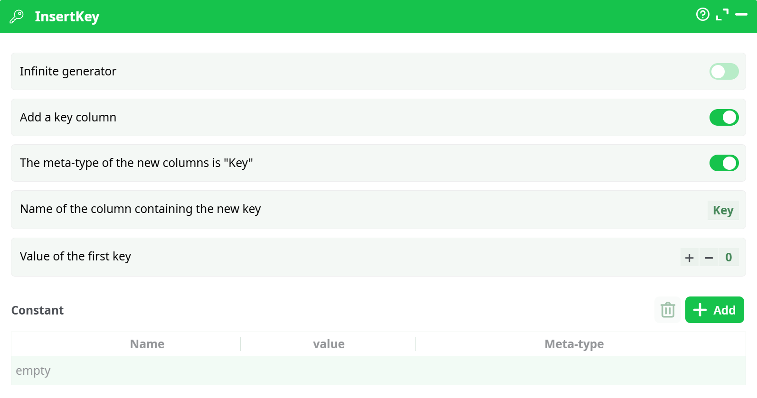Increase first key value with the plus icon
The image size is (757, 398).
click(690, 258)
